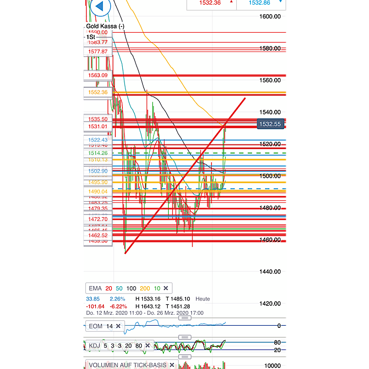
Task: Click the T 1451.28 period low value
Action: 178,306
